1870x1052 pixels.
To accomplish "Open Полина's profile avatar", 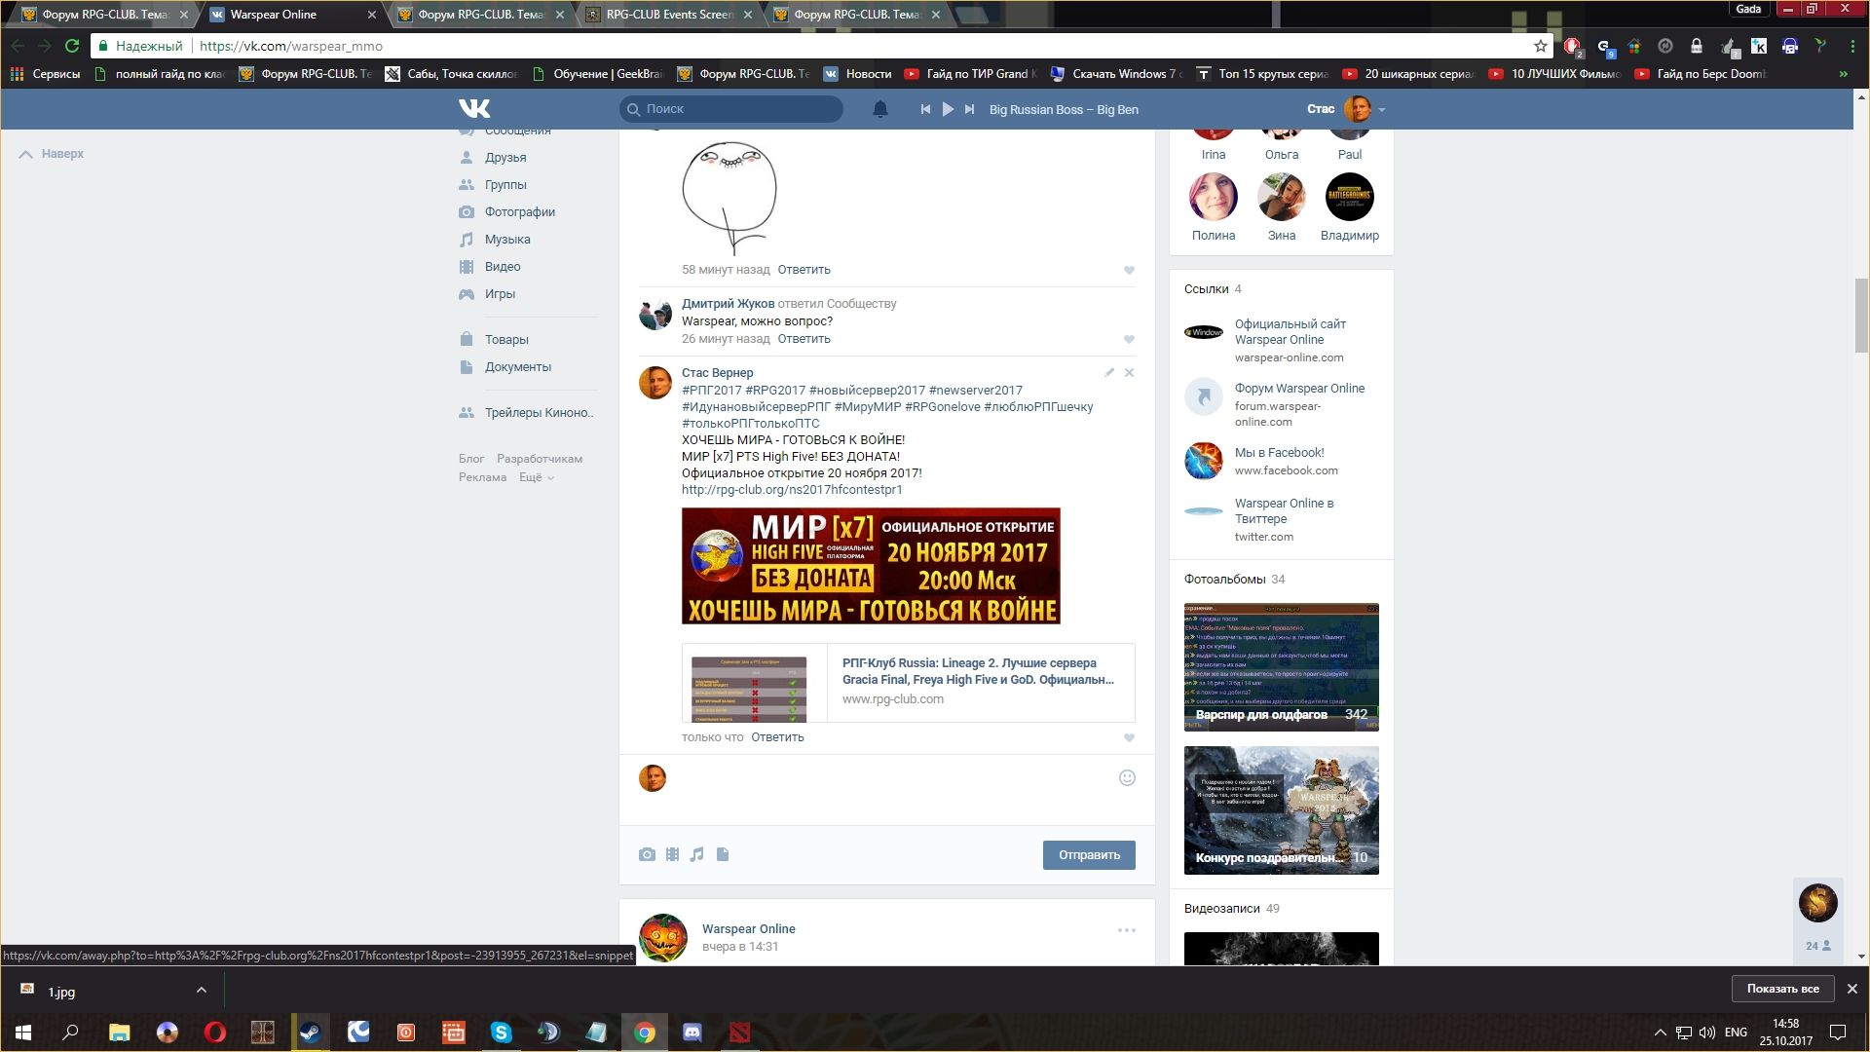I will coord(1214,198).
